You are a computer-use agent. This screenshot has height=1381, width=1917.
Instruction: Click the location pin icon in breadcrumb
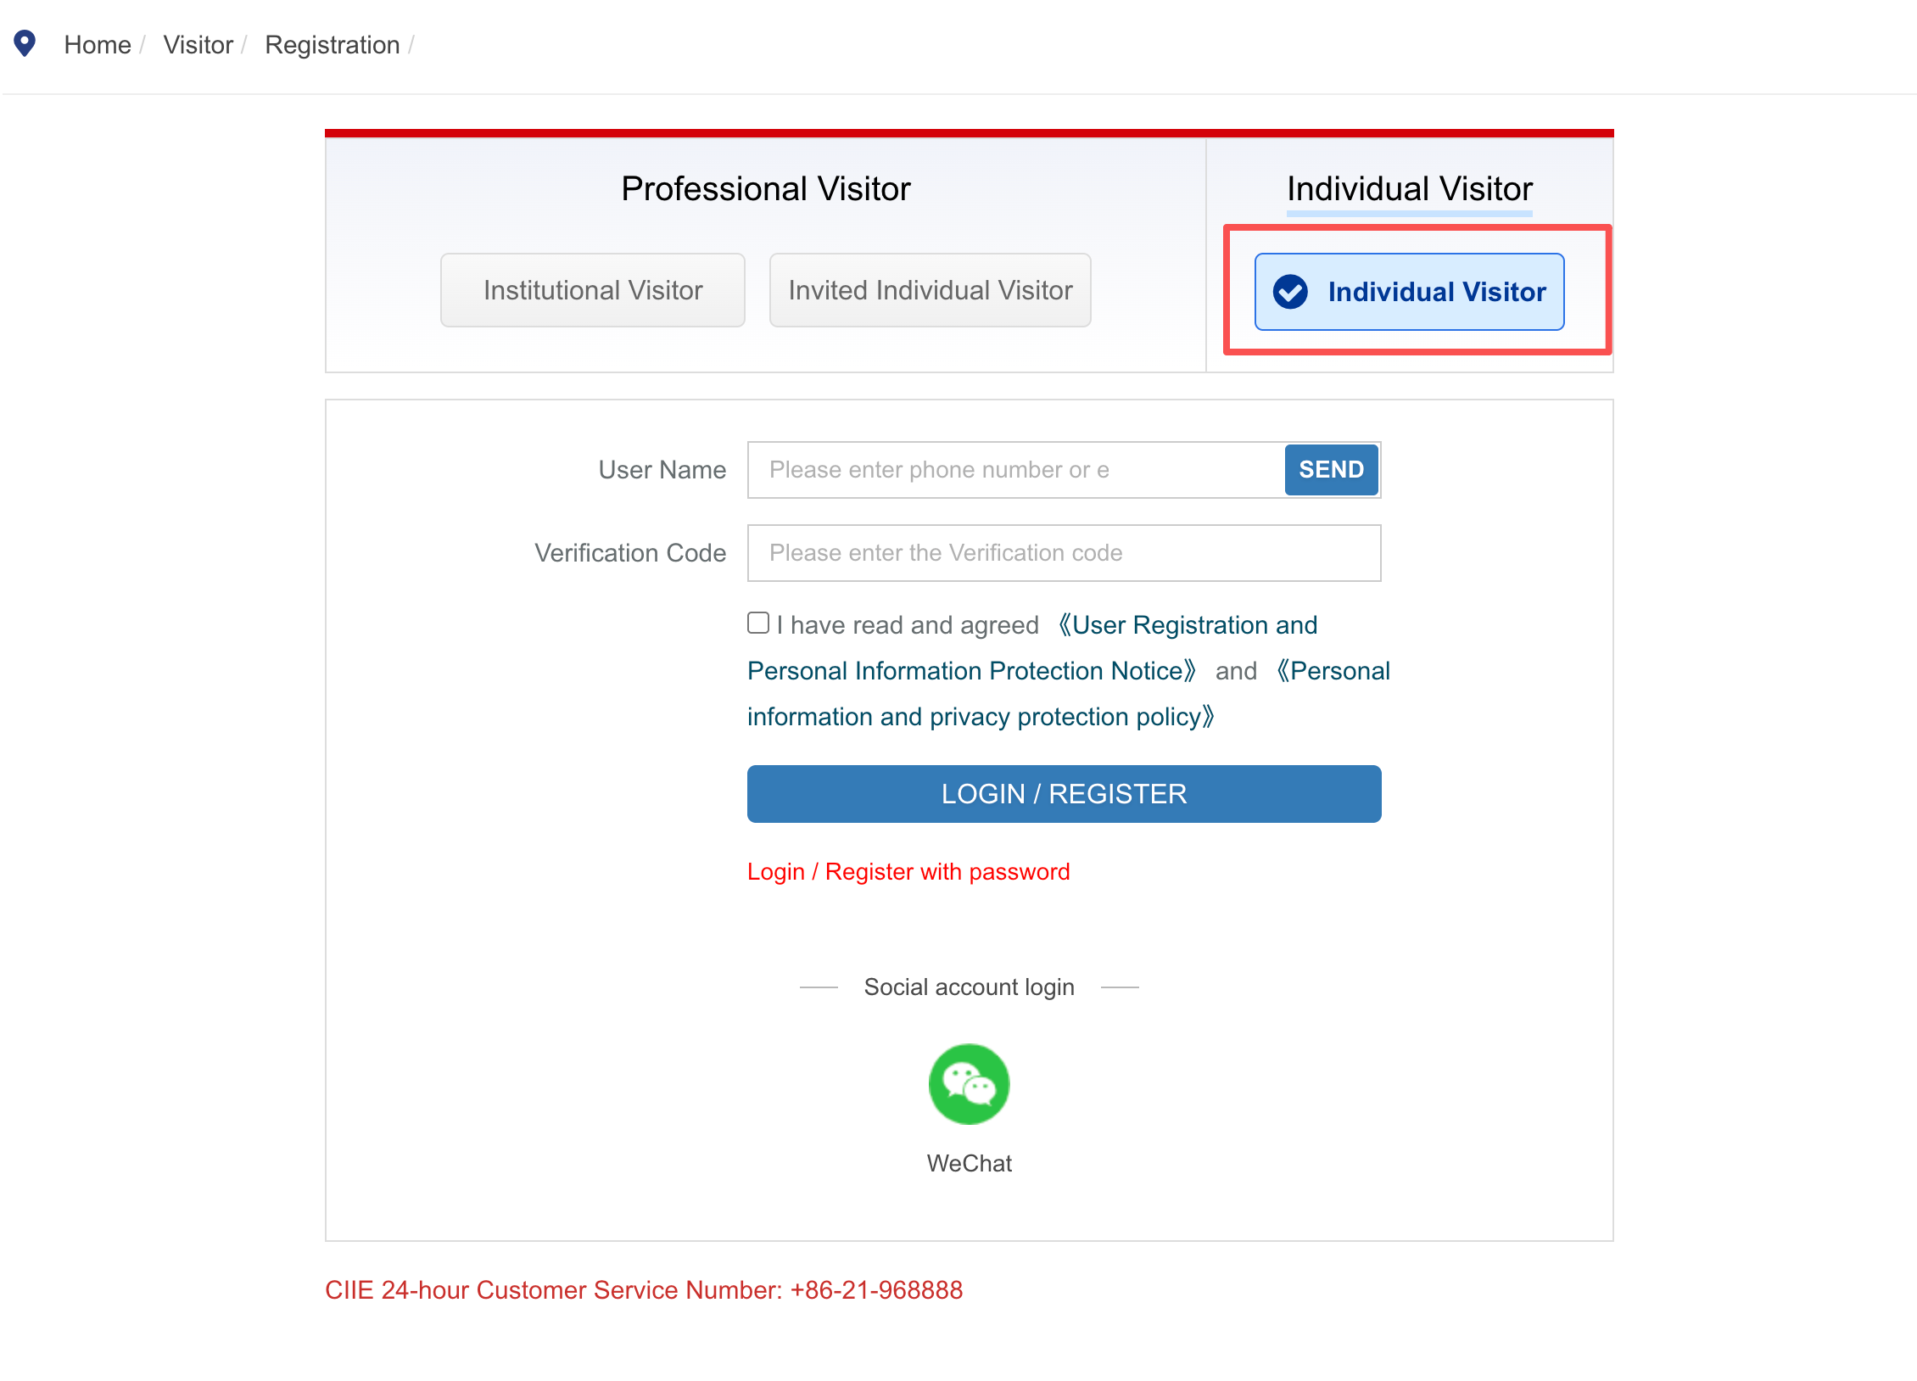(x=25, y=43)
